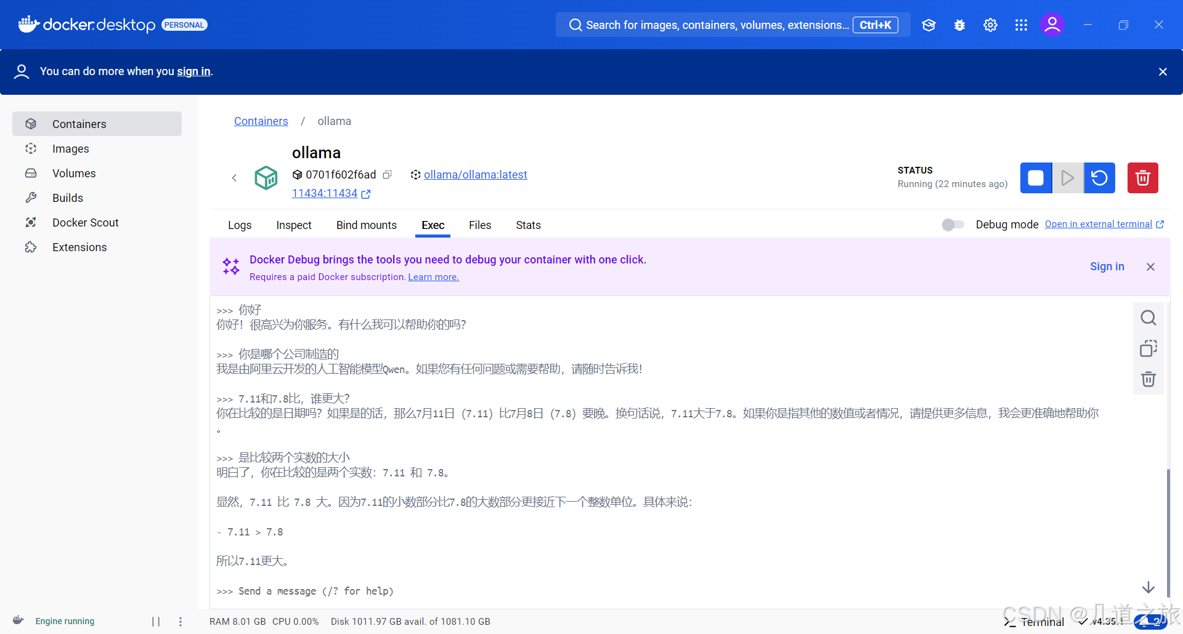Open the grid apps menu in the header
Viewport: 1183px width, 634px height.
pyautogui.click(x=1021, y=25)
